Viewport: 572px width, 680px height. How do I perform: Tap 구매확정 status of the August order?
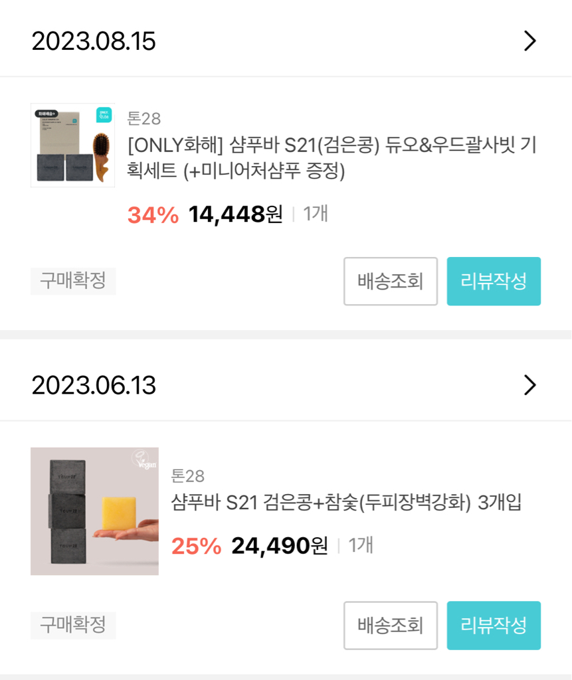pos(73,281)
